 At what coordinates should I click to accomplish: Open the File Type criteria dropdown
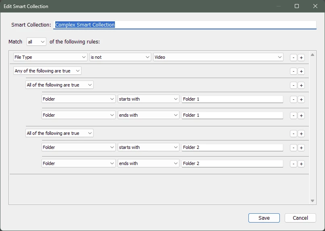pos(50,57)
